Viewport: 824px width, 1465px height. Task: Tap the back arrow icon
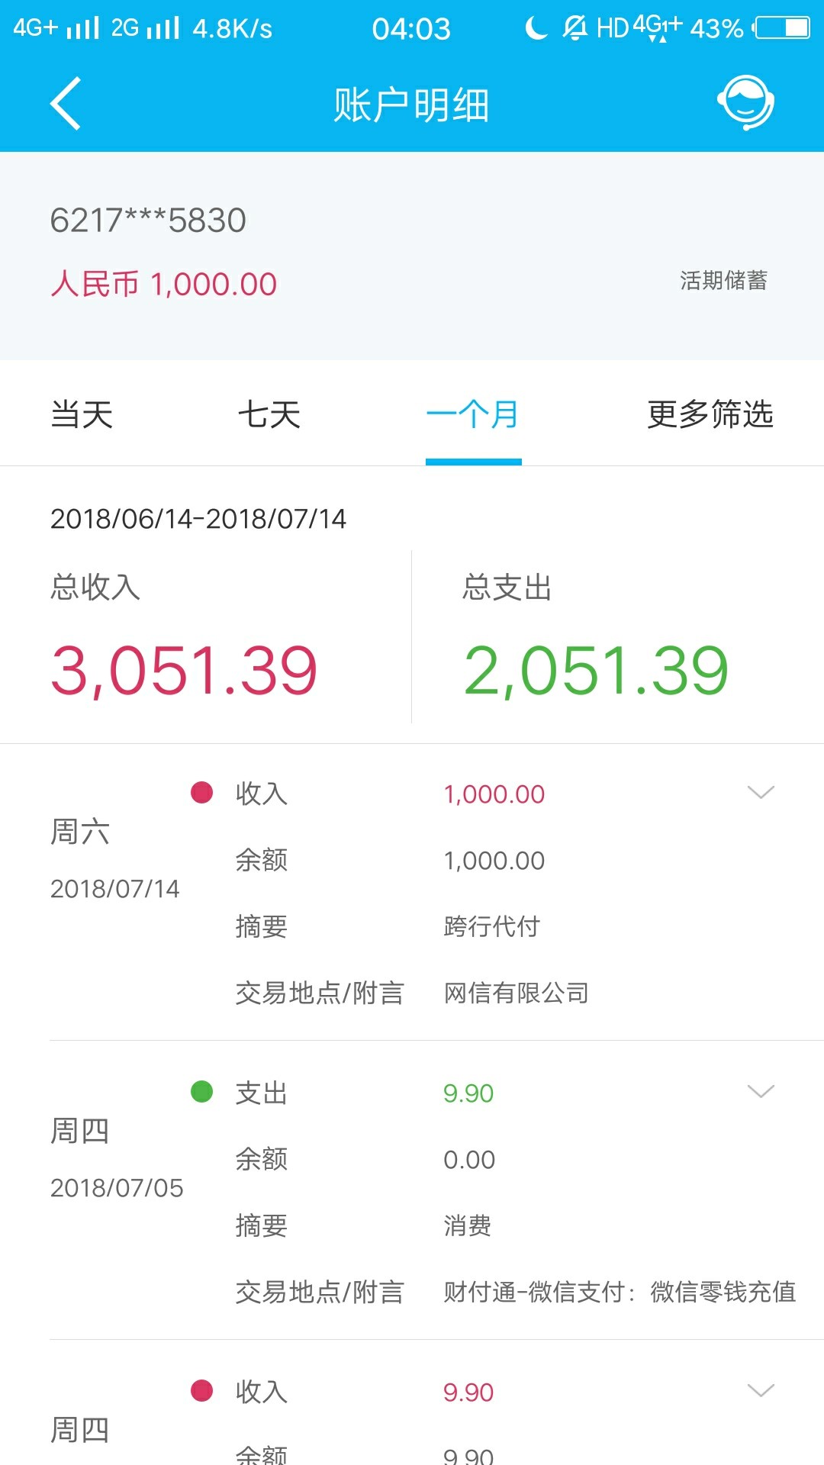pyautogui.click(x=66, y=104)
